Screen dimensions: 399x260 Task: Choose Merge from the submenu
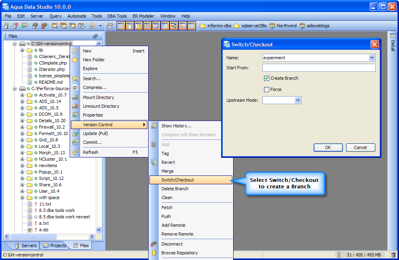191,171
